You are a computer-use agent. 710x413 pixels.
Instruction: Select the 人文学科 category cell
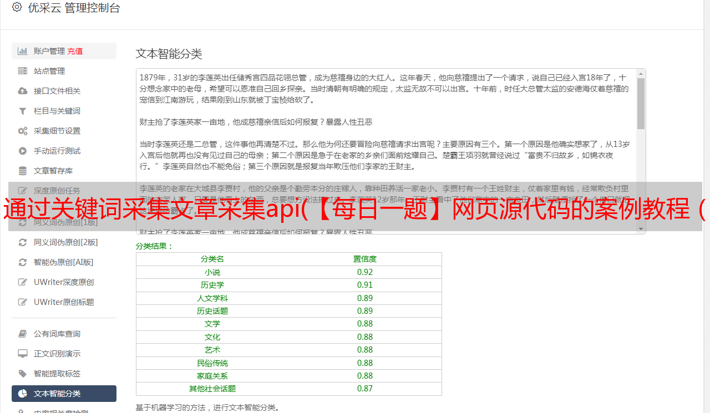pyautogui.click(x=212, y=298)
